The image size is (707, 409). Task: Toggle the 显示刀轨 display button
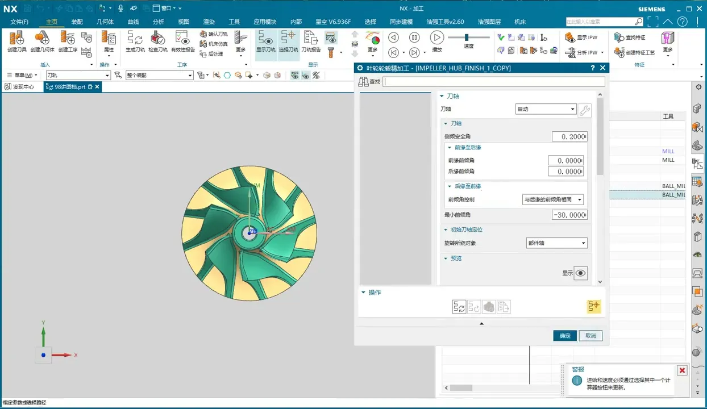click(x=265, y=40)
